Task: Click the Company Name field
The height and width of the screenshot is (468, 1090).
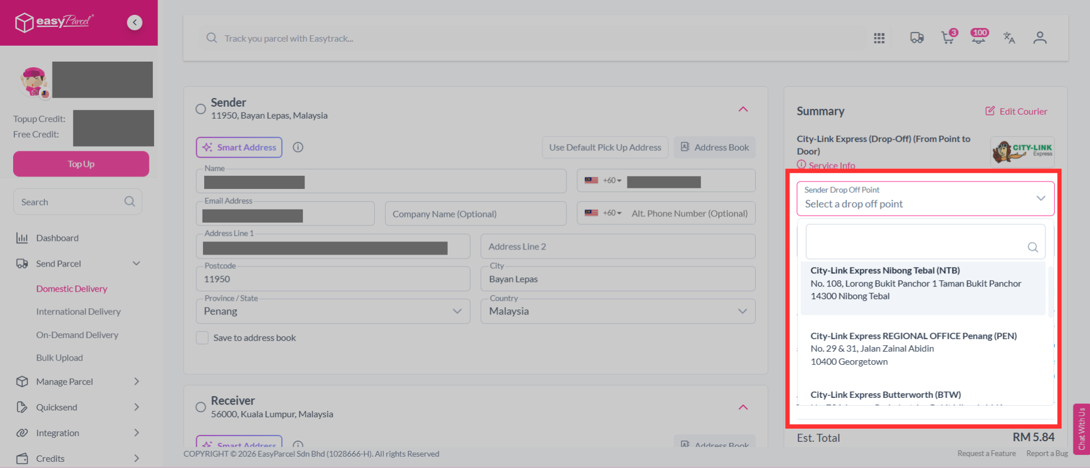Action: coord(476,213)
